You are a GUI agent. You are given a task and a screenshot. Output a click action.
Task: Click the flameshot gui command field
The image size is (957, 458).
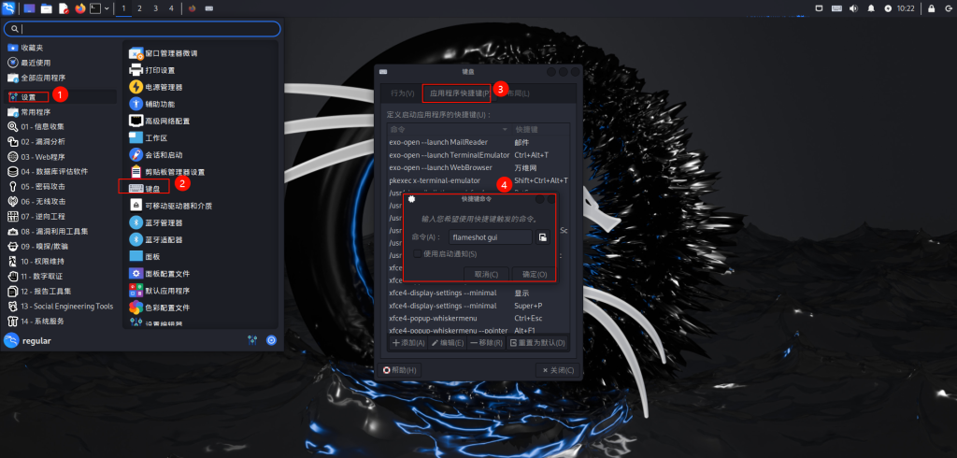tap(490, 237)
